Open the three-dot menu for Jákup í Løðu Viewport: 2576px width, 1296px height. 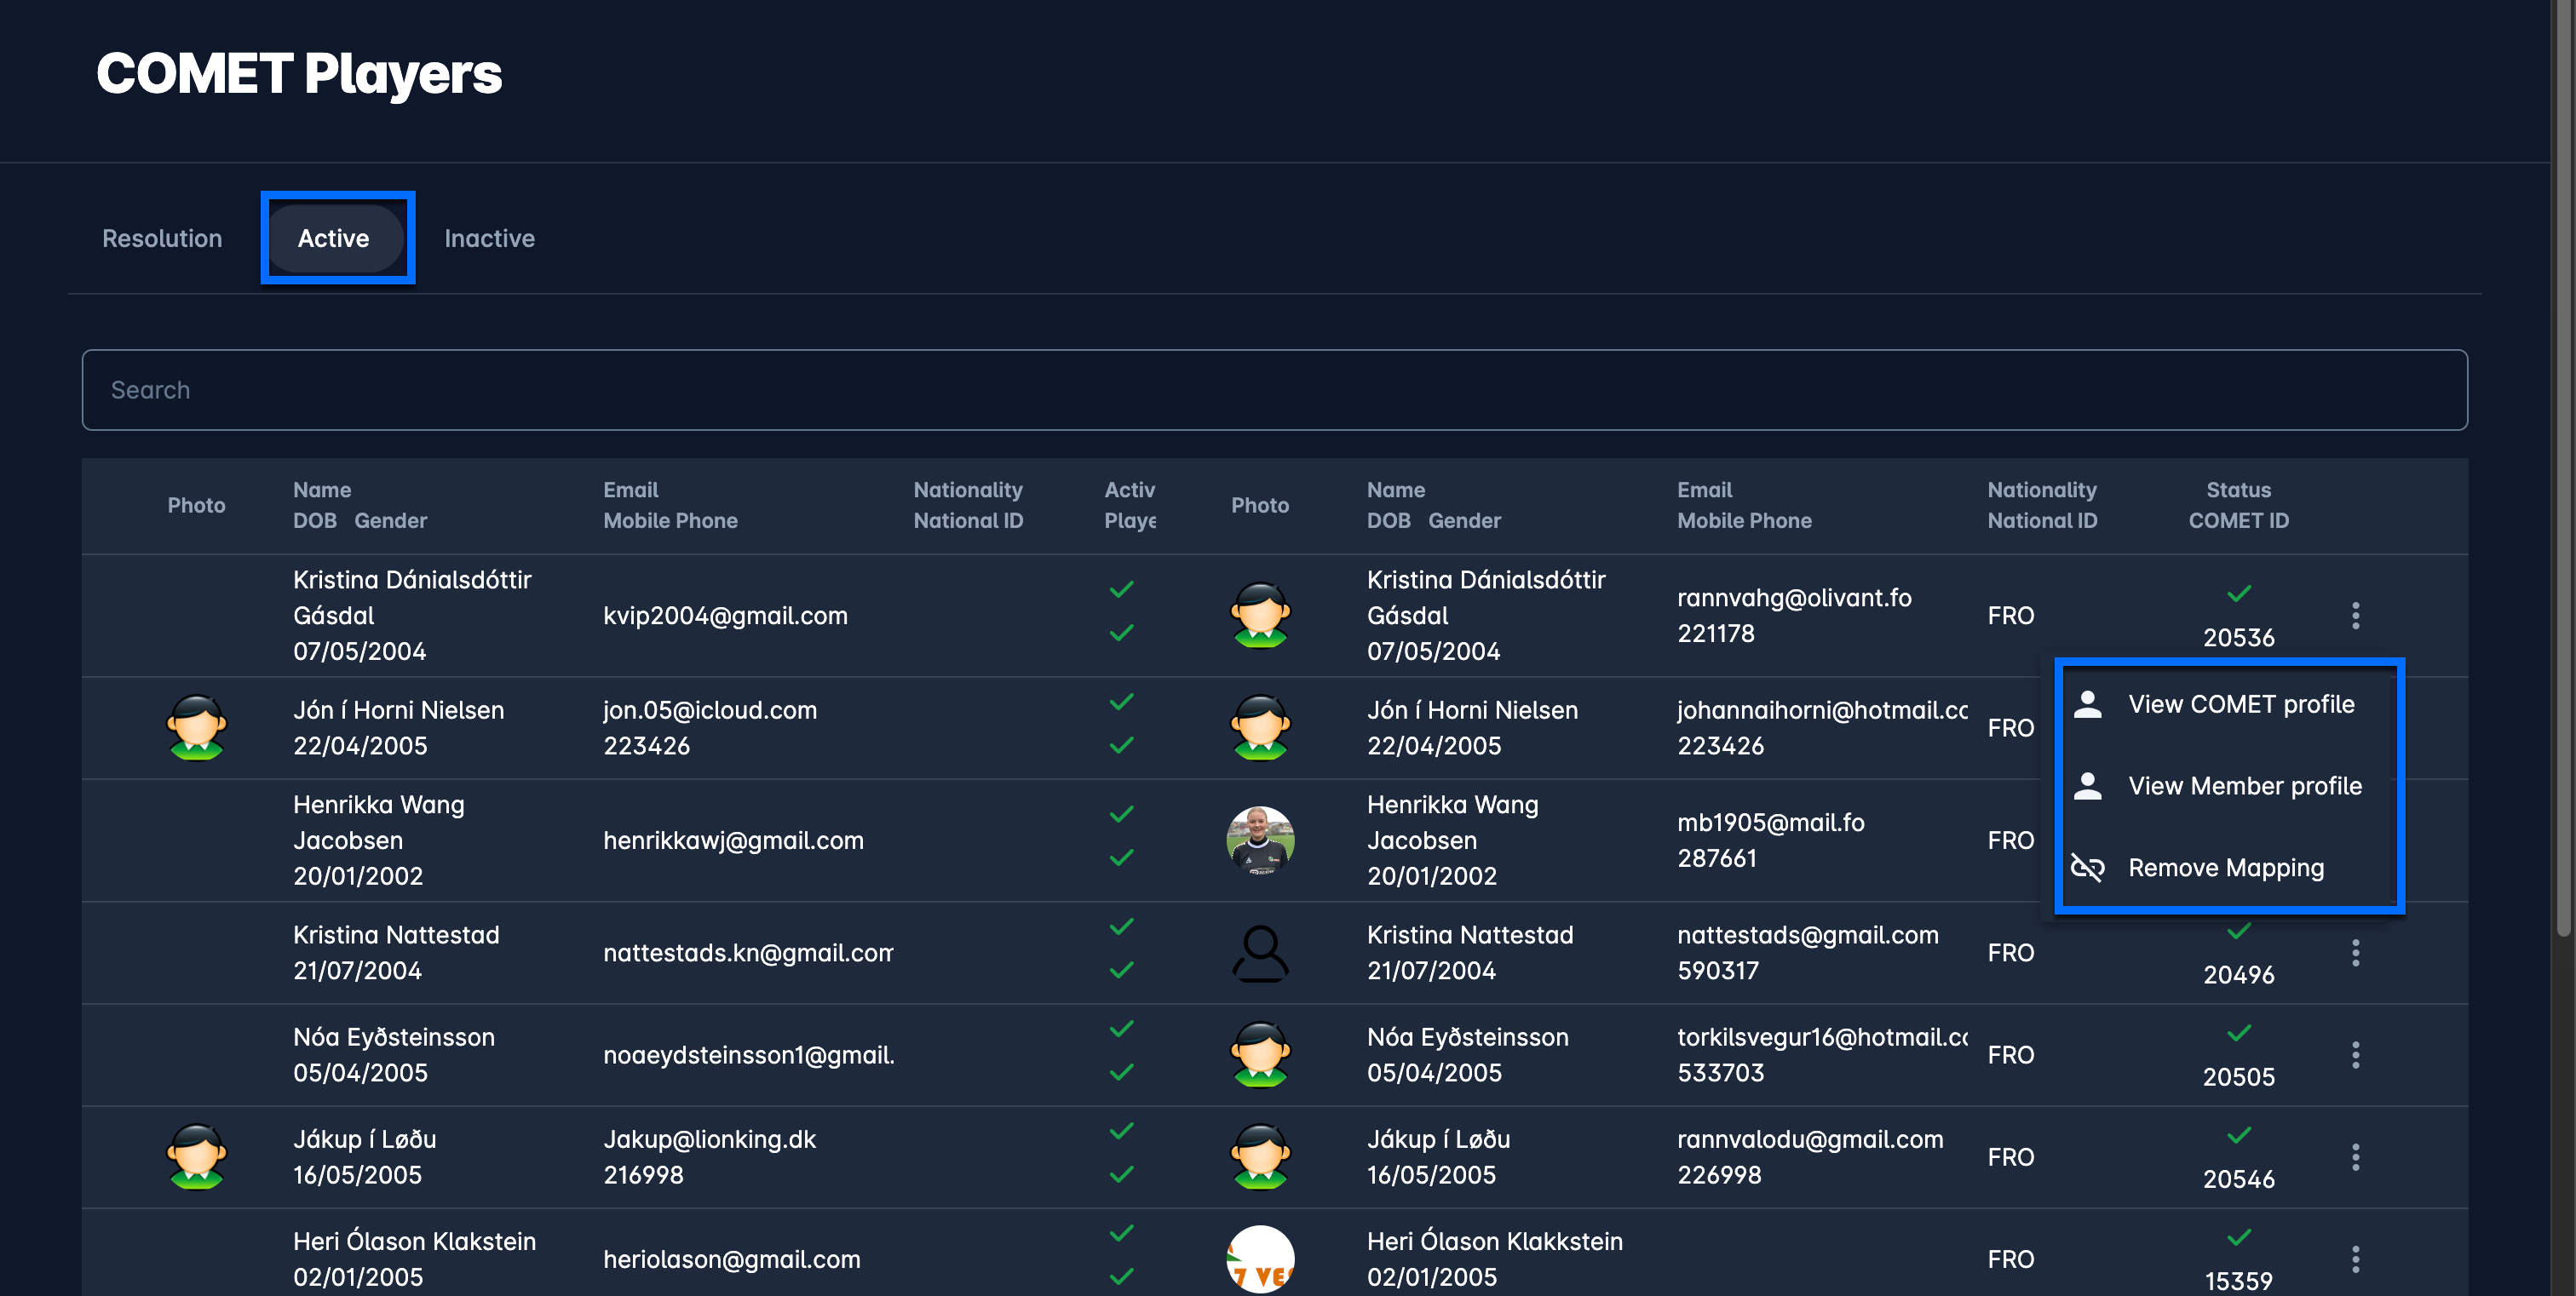point(2355,1157)
